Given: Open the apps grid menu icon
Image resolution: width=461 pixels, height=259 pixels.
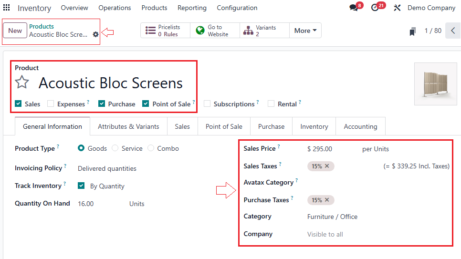Looking at the screenshot, I should click(7, 8).
